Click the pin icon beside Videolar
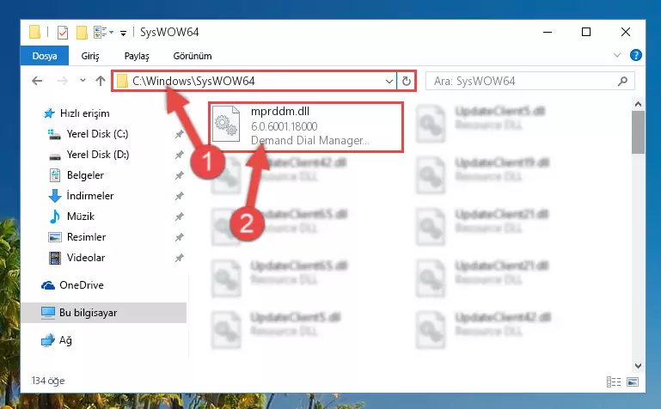Screen dimensions: 661x409 pos(179,258)
